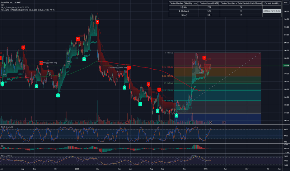This screenshot has height=171, width=290.
Task: Click the current price label 170.79
Action: tap(286, 65)
